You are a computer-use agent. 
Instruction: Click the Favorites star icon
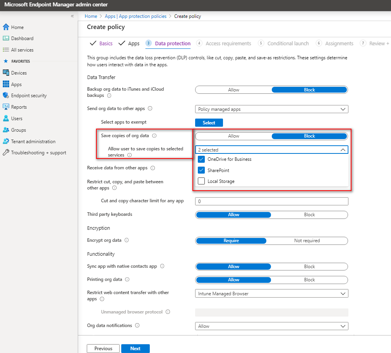[x=6, y=61]
